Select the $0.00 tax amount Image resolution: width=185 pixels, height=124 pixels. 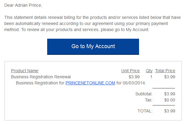coord(170,100)
